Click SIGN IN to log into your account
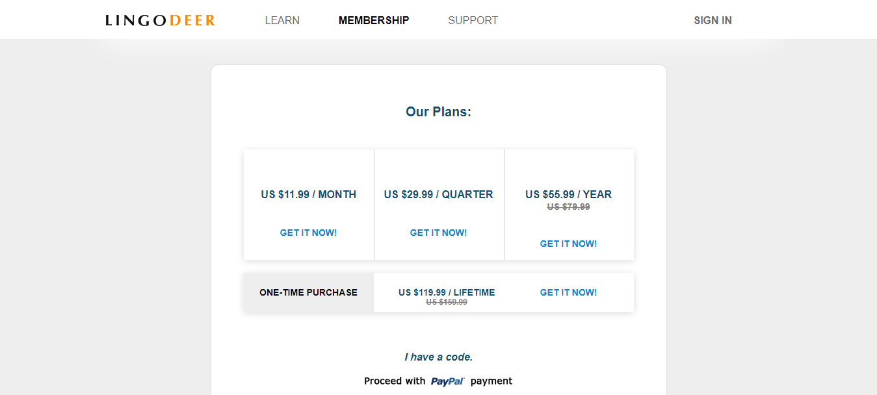 713,20
